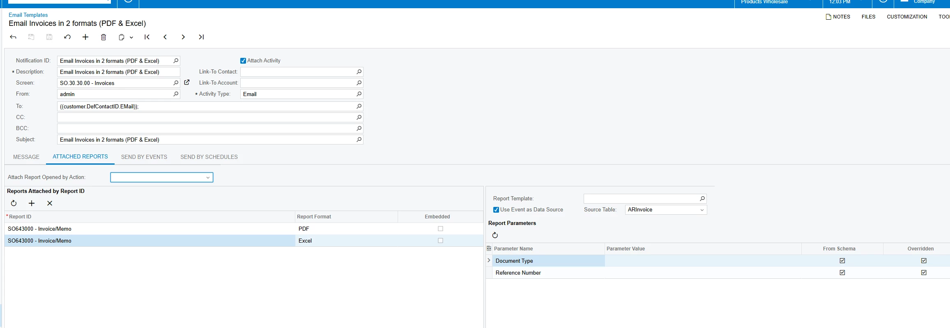Open lookup for Subject field

(x=359, y=140)
